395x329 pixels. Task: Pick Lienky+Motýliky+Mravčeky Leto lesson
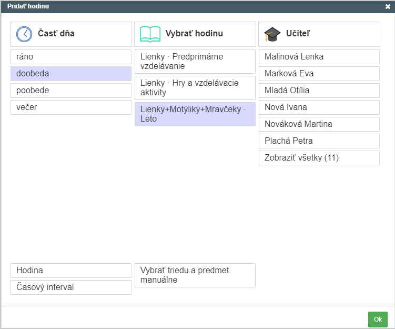[195, 114]
